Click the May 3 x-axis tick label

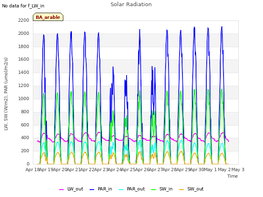click(x=238, y=170)
